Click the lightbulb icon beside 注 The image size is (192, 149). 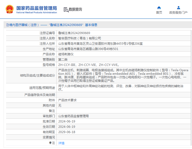(50, 143)
